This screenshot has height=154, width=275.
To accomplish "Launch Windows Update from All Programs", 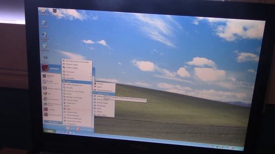I will [77, 68].
